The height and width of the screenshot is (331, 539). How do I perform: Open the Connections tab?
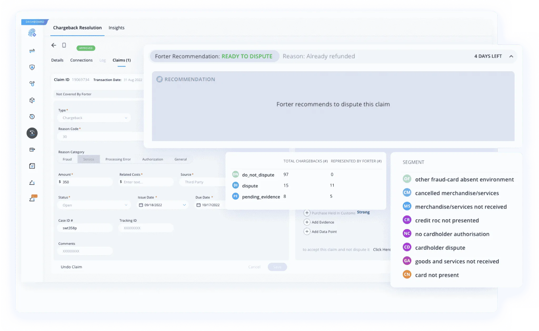(81, 60)
